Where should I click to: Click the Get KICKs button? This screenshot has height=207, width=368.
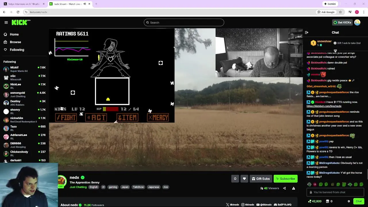[342, 22]
